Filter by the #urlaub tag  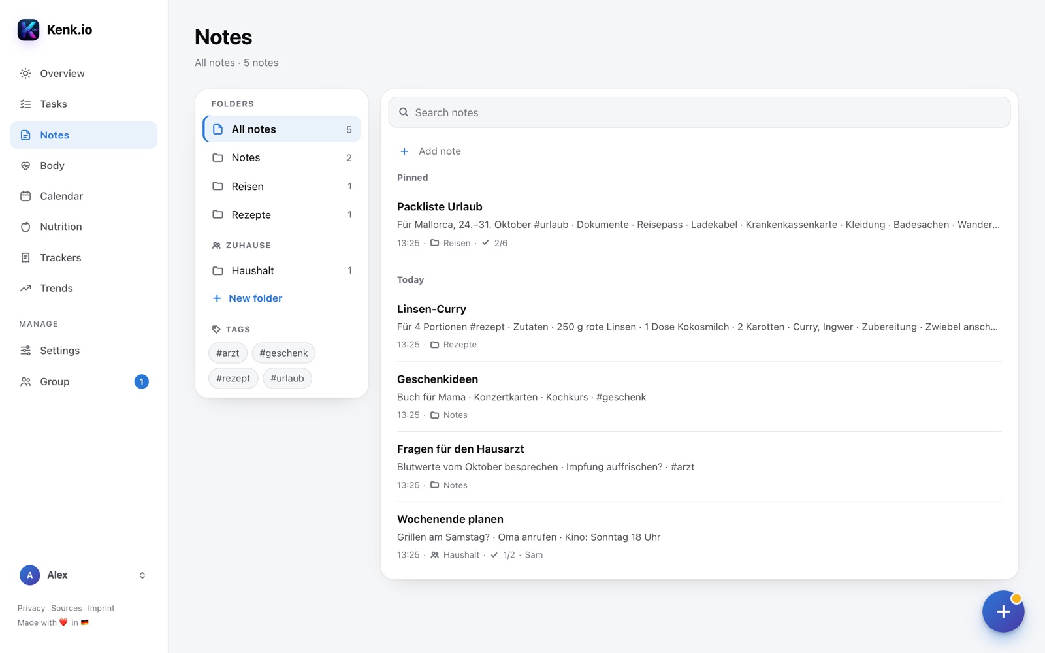[x=287, y=379]
